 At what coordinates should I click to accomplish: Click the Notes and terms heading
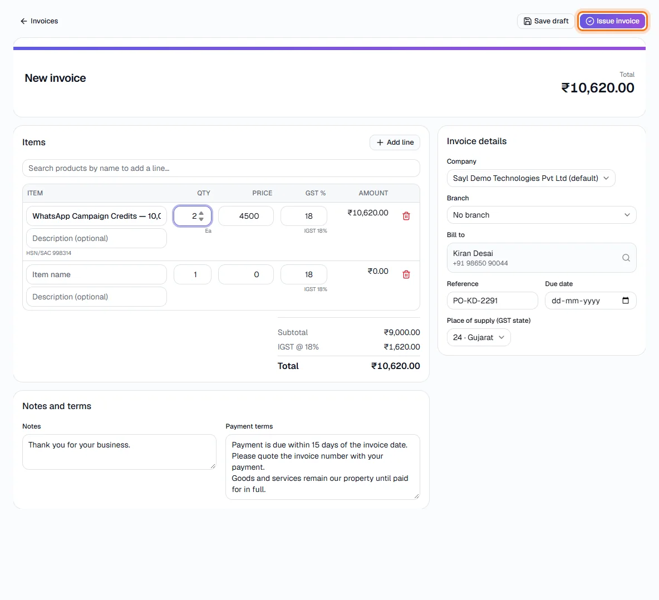click(x=57, y=406)
